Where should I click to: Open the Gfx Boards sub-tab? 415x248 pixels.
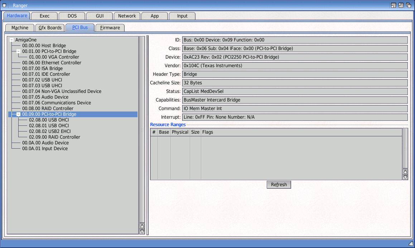[50, 28]
